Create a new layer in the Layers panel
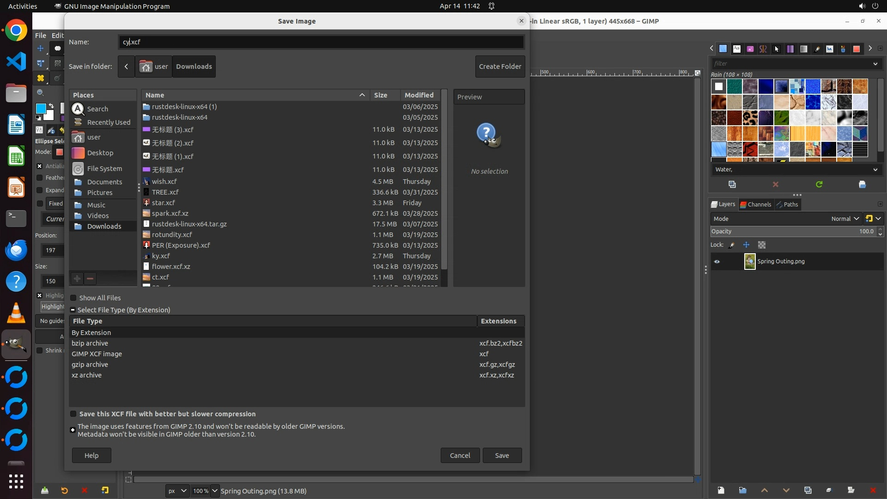The image size is (887, 499). point(721,490)
